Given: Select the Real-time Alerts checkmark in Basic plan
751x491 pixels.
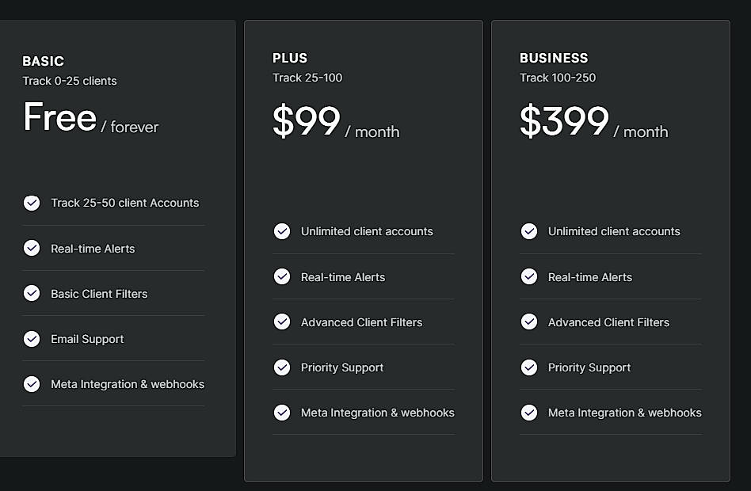Looking at the screenshot, I should pyautogui.click(x=32, y=248).
